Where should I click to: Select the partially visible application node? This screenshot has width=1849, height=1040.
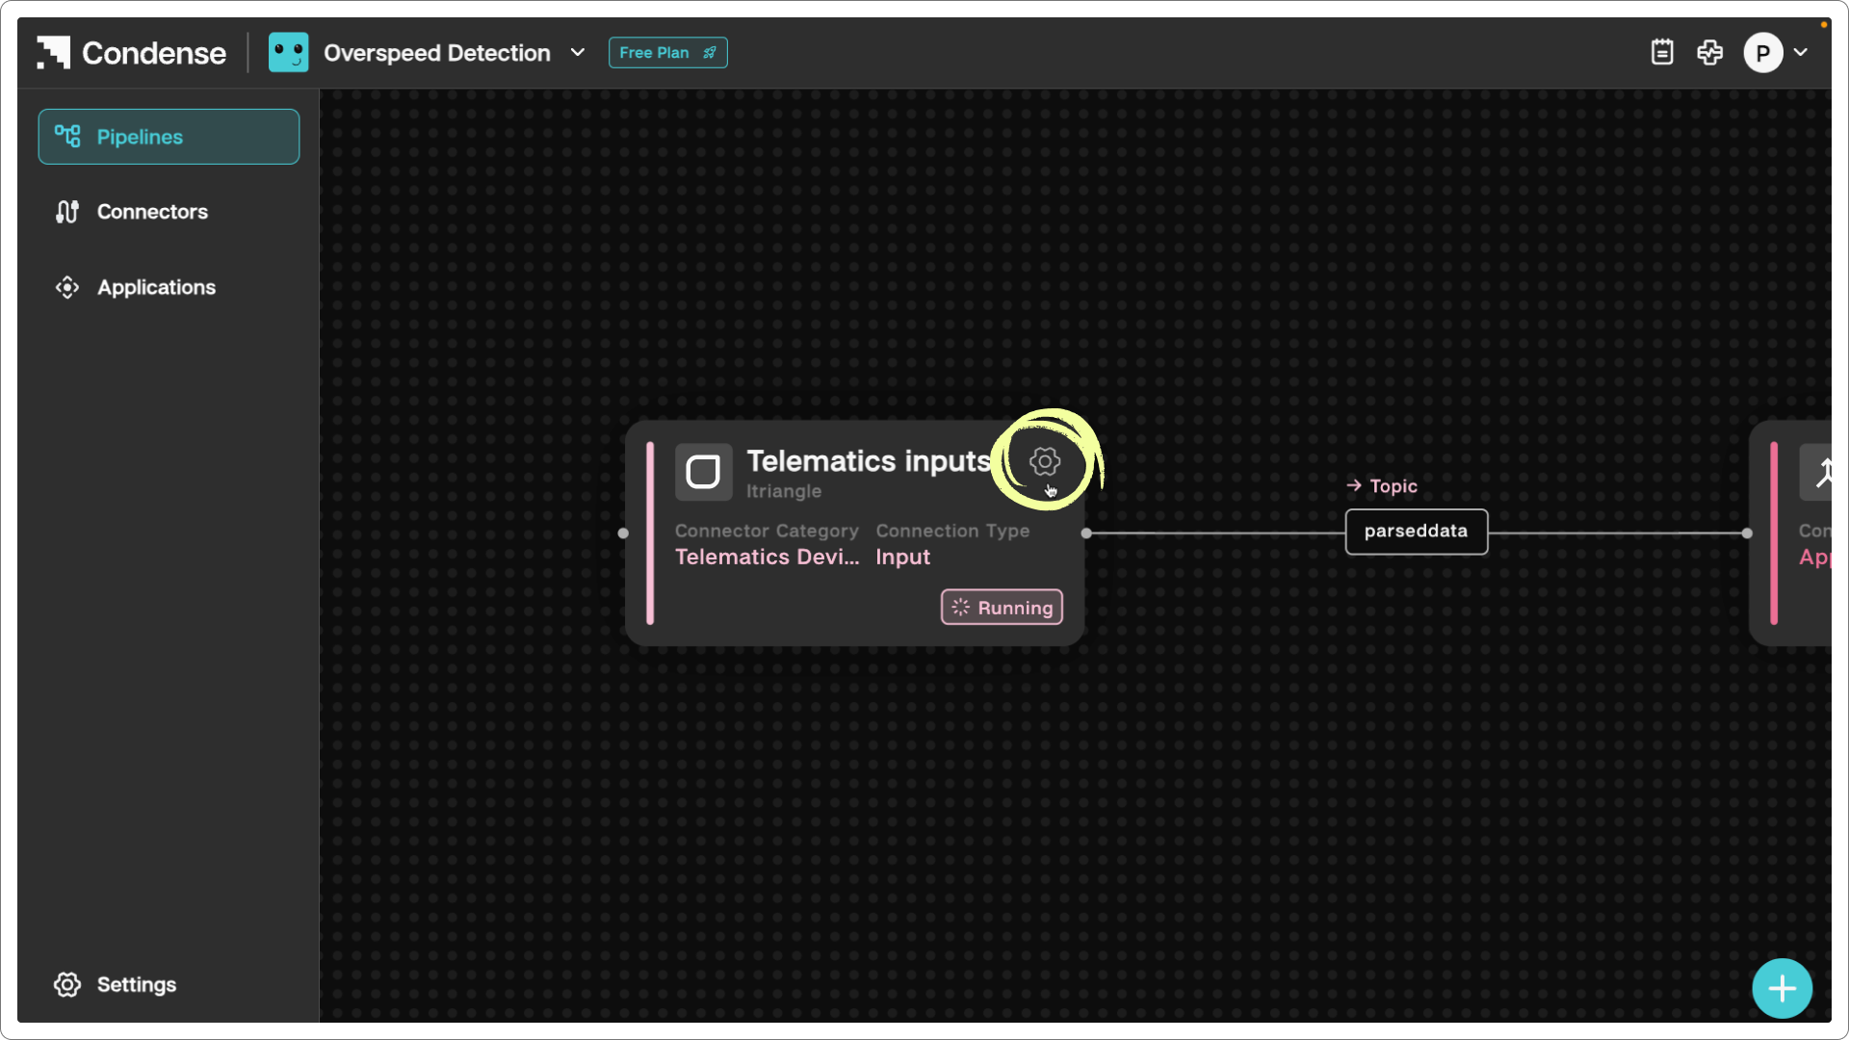tap(1801, 533)
